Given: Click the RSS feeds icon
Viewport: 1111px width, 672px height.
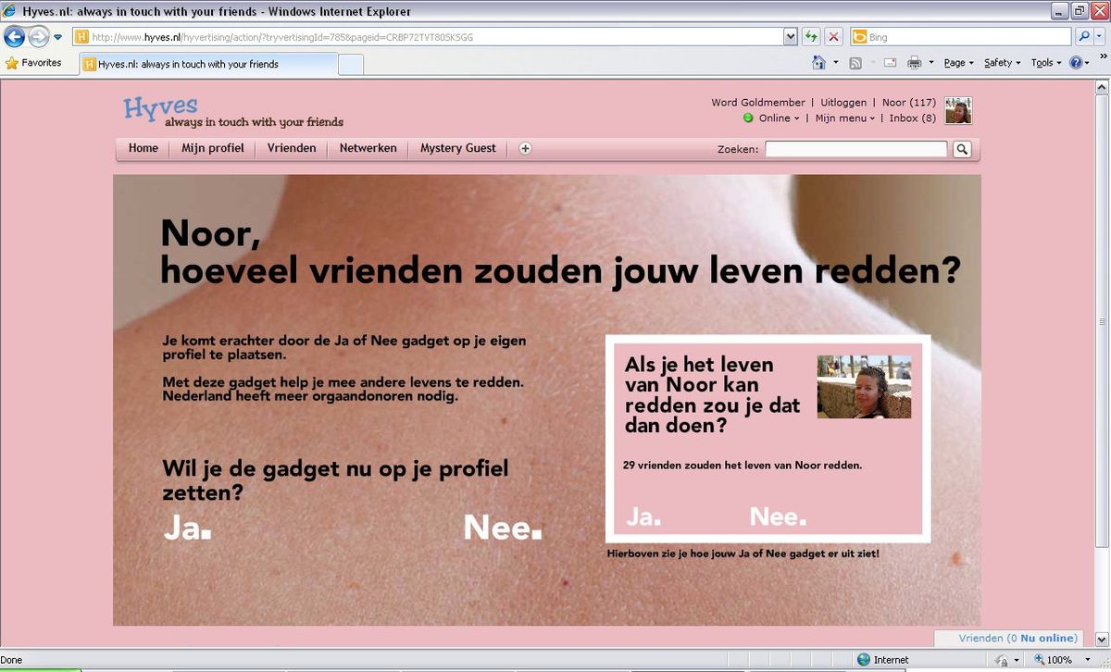Looking at the screenshot, I should point(855,63).
